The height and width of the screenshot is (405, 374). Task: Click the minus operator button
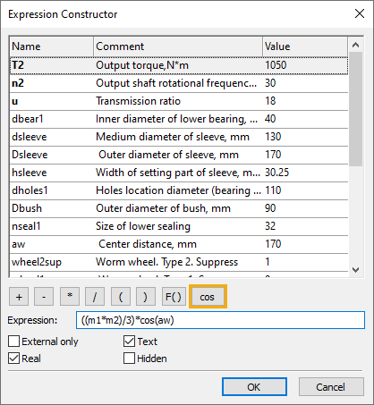pyautogui.click(x=44, y=297)
